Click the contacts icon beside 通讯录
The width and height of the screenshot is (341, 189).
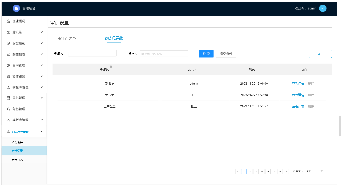click(8, 32)
